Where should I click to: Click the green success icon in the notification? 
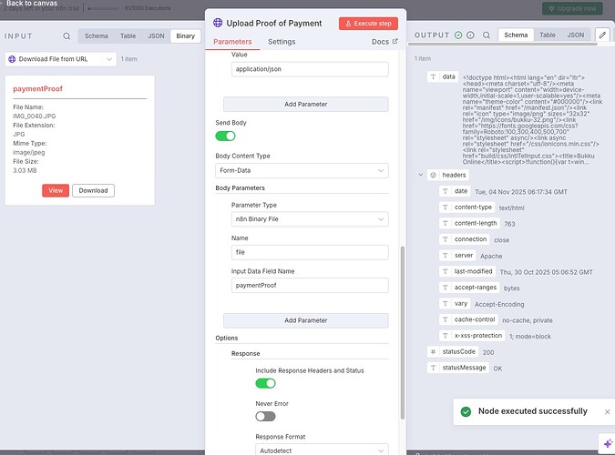click(466, 411)
